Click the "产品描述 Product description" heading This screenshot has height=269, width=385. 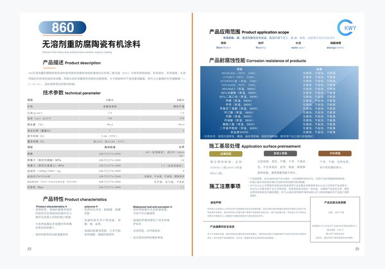[x=72, y=63]
